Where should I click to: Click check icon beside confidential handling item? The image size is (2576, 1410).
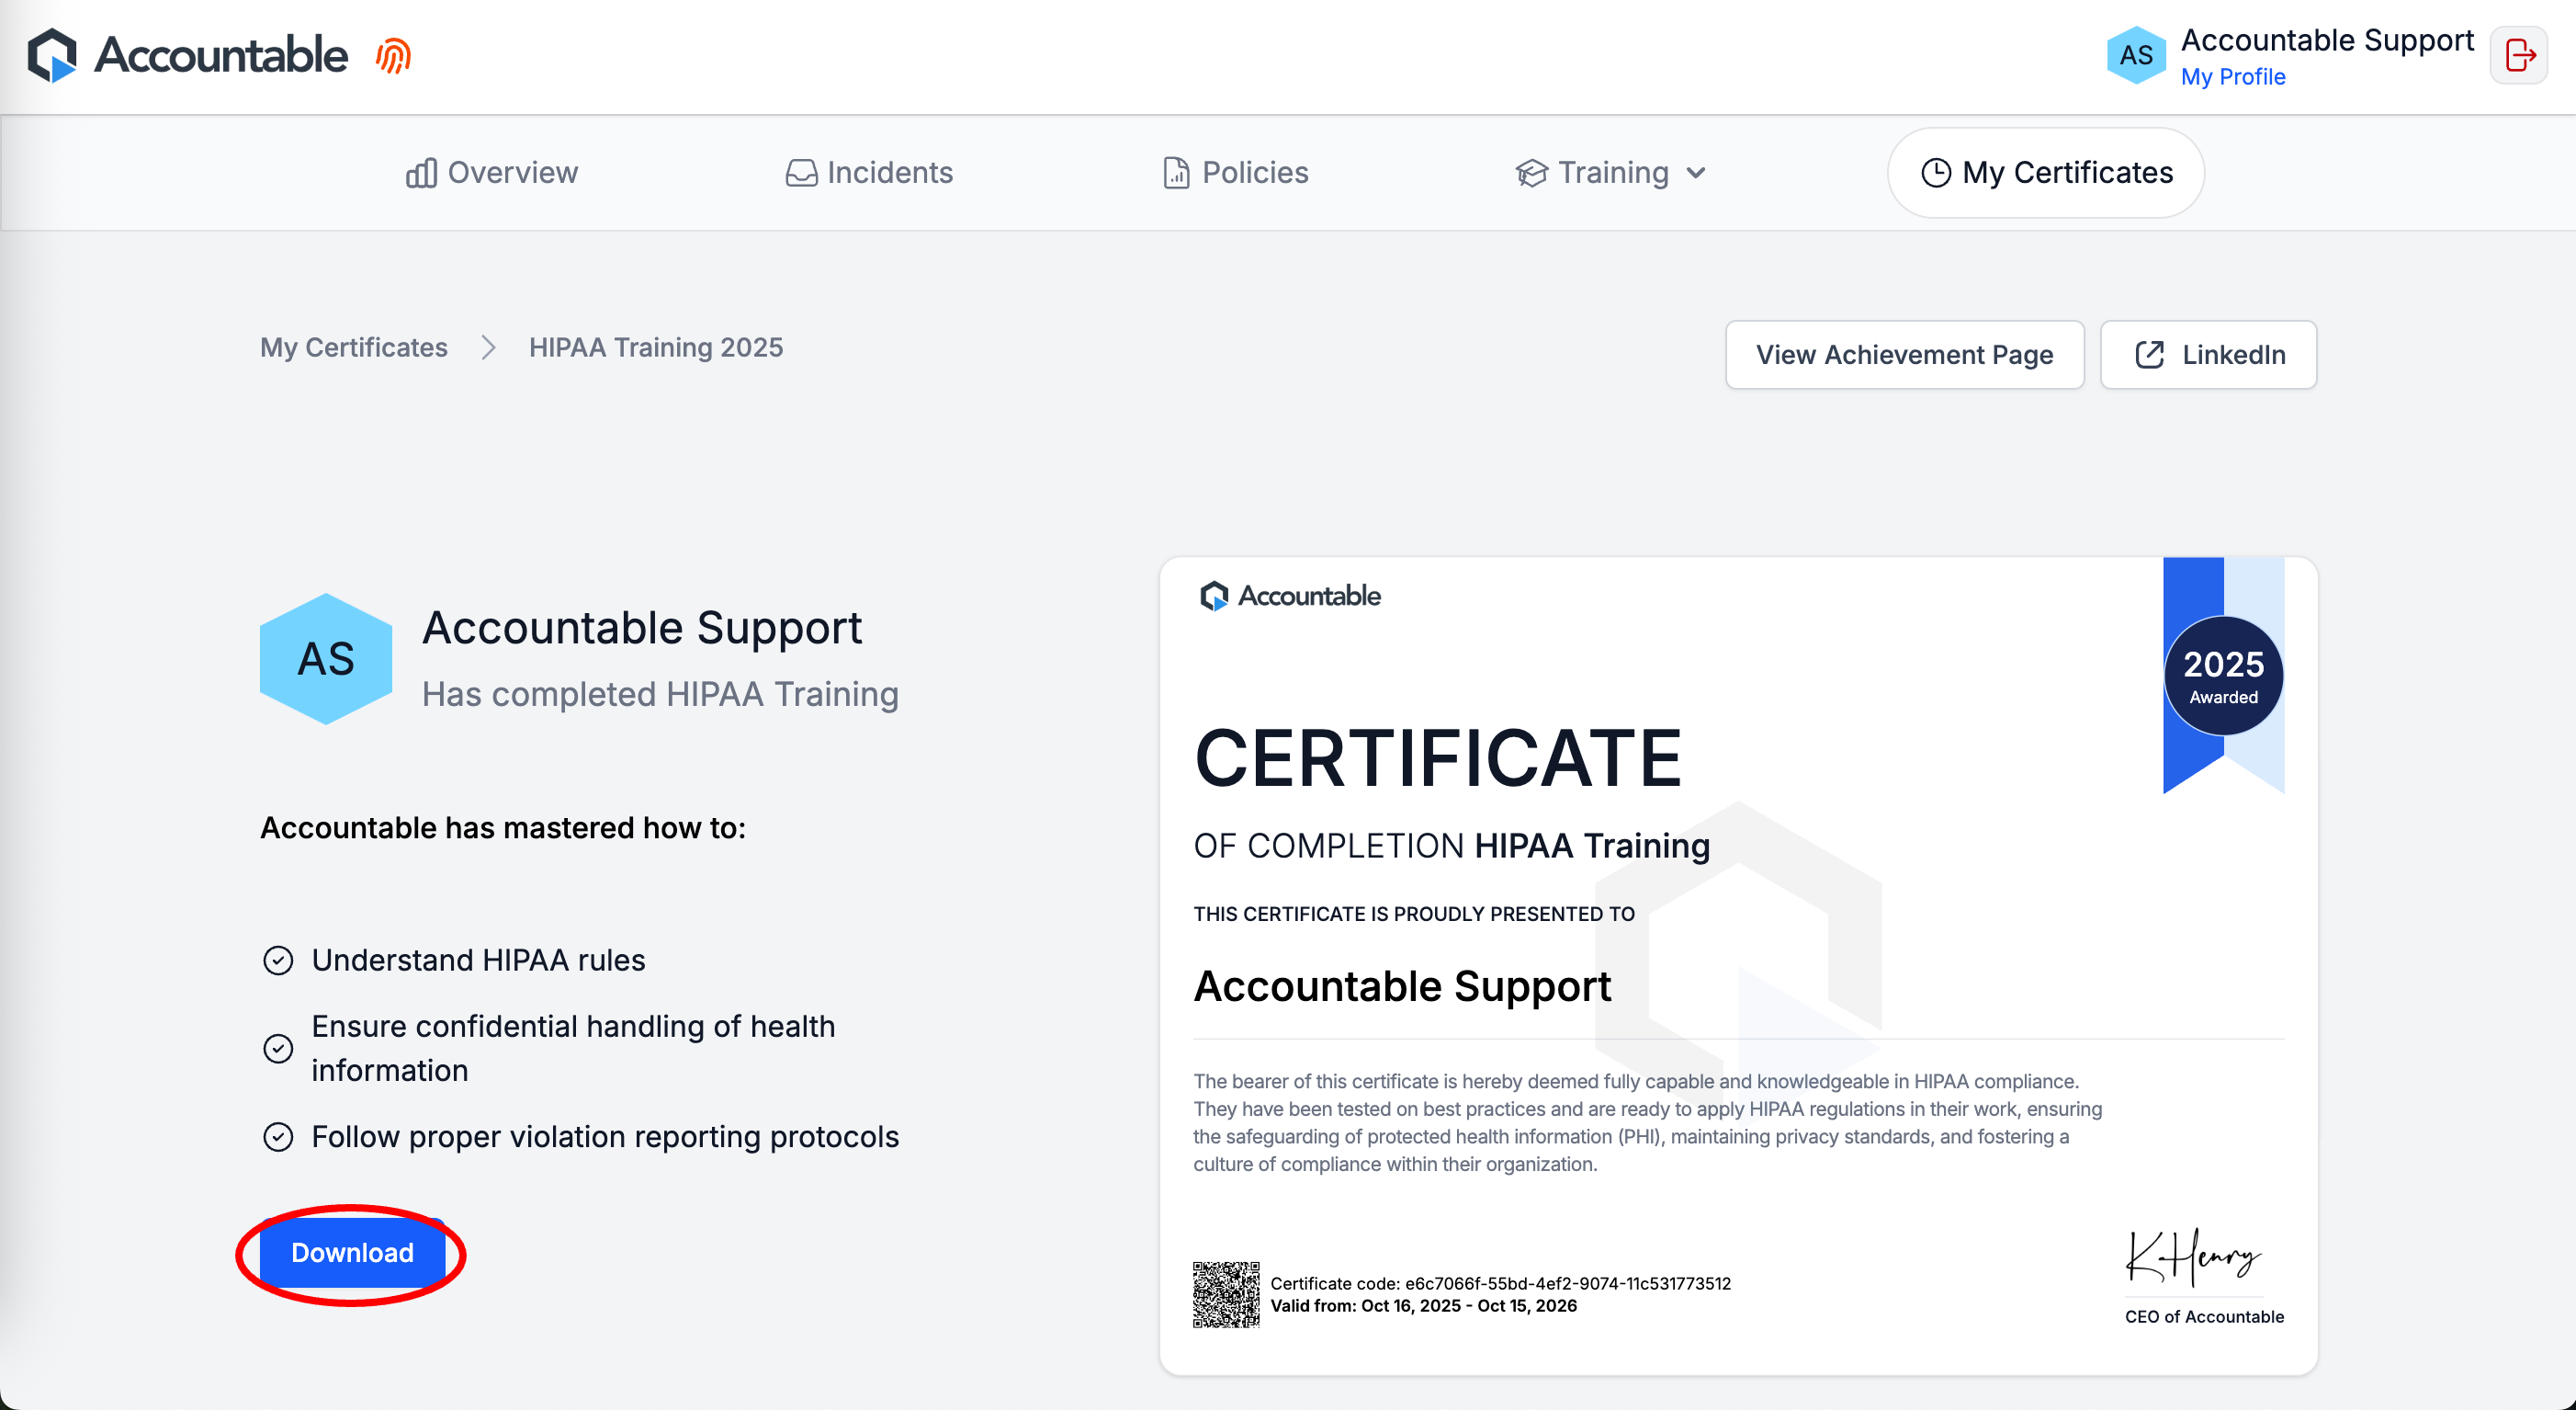(x=278, y=1048)
